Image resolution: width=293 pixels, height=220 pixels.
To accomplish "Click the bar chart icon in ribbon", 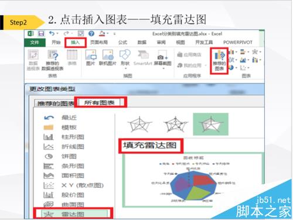I will pos(243,52).
